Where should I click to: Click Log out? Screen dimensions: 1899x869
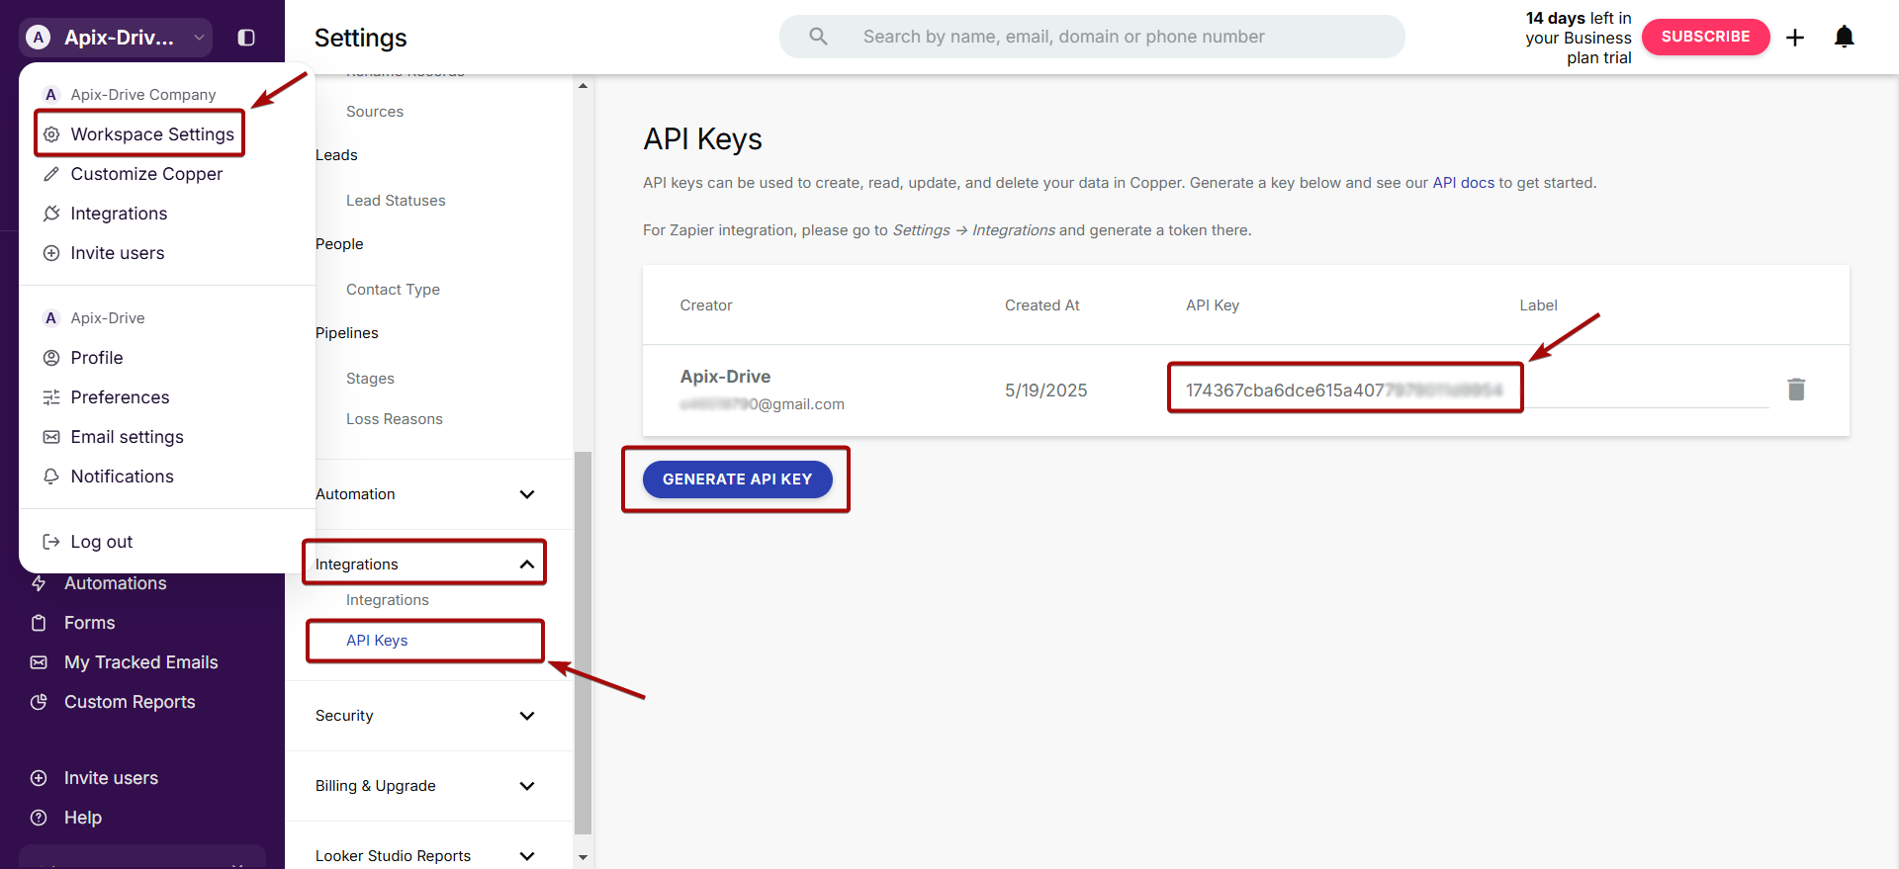point(101,542)
